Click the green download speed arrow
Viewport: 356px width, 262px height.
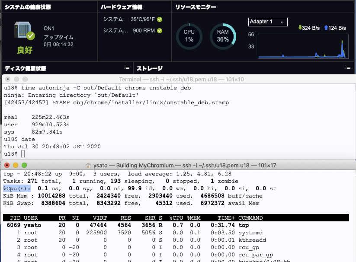point(300,28)
